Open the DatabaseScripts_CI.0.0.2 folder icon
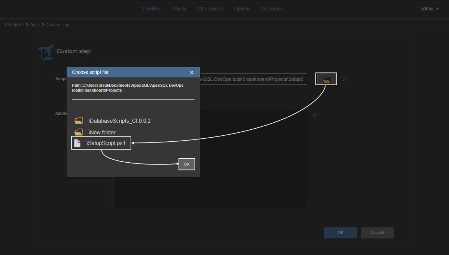This screenshot has width=449, height=255. tap(79, 121)
